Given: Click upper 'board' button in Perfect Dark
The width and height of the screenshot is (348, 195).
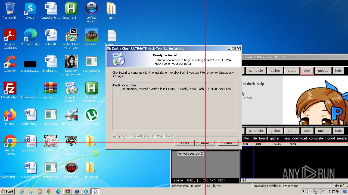Looking at the screenshot, I should (x=292, y=71).
